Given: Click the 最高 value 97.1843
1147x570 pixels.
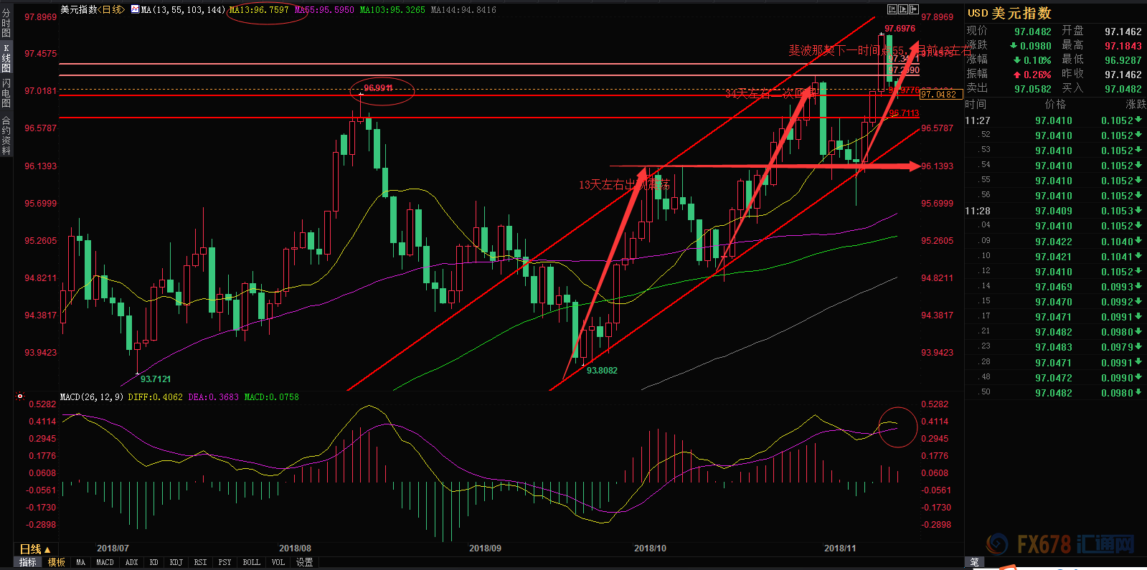Looking at the screenshot, I should (x=1123, y=46).
